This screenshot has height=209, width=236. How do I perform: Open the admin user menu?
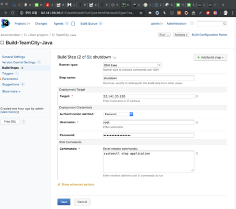(x=155, y=24)
